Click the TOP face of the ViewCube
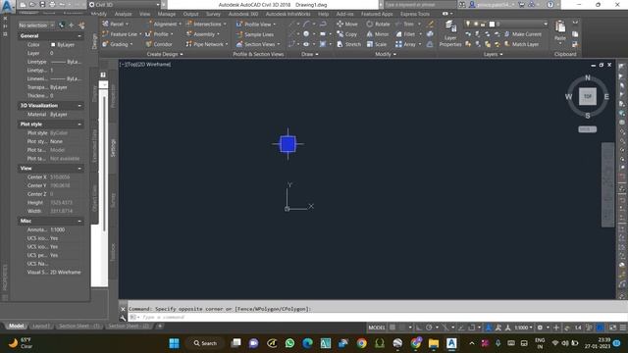 (x=587, y=96)
